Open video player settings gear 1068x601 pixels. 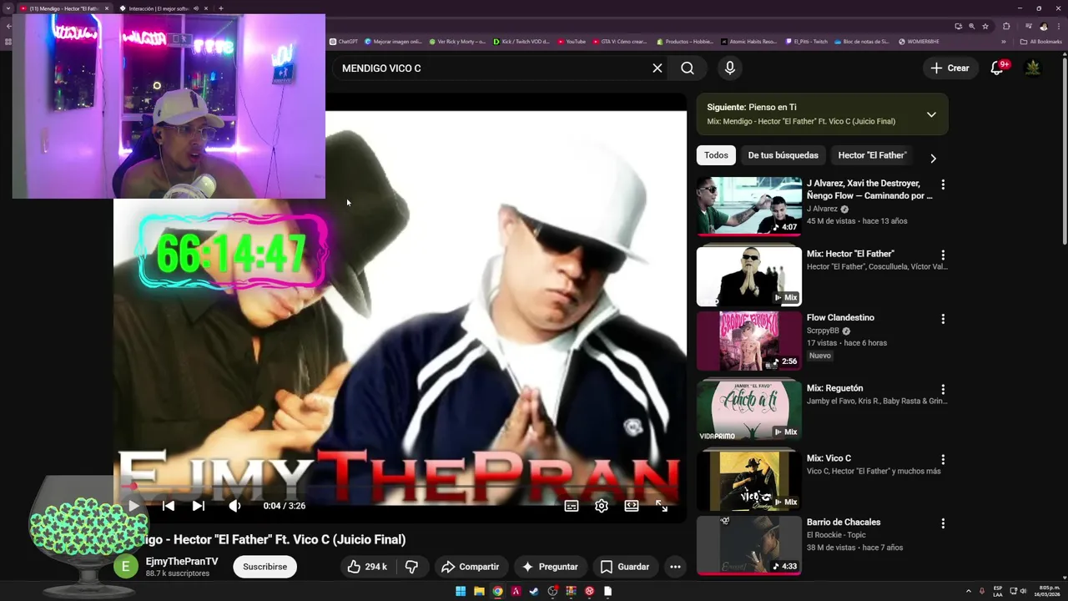pos(602,506)
